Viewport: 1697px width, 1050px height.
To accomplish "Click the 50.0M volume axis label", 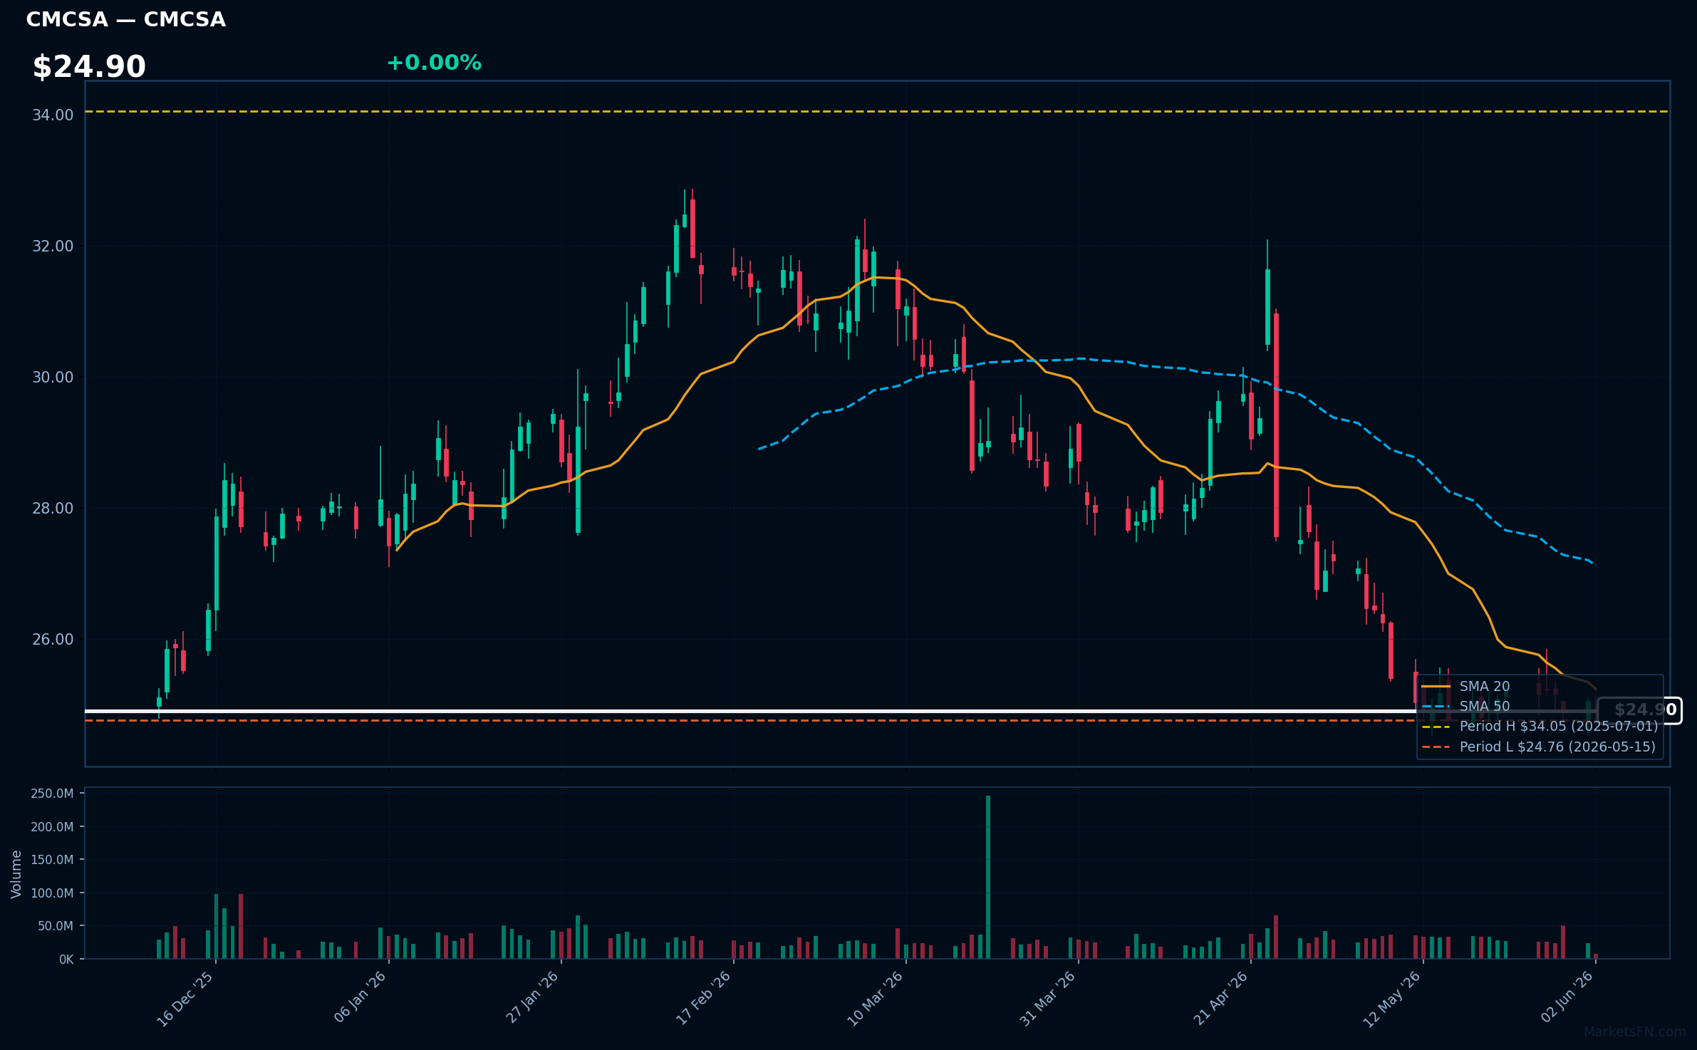I will click(56, 926).
